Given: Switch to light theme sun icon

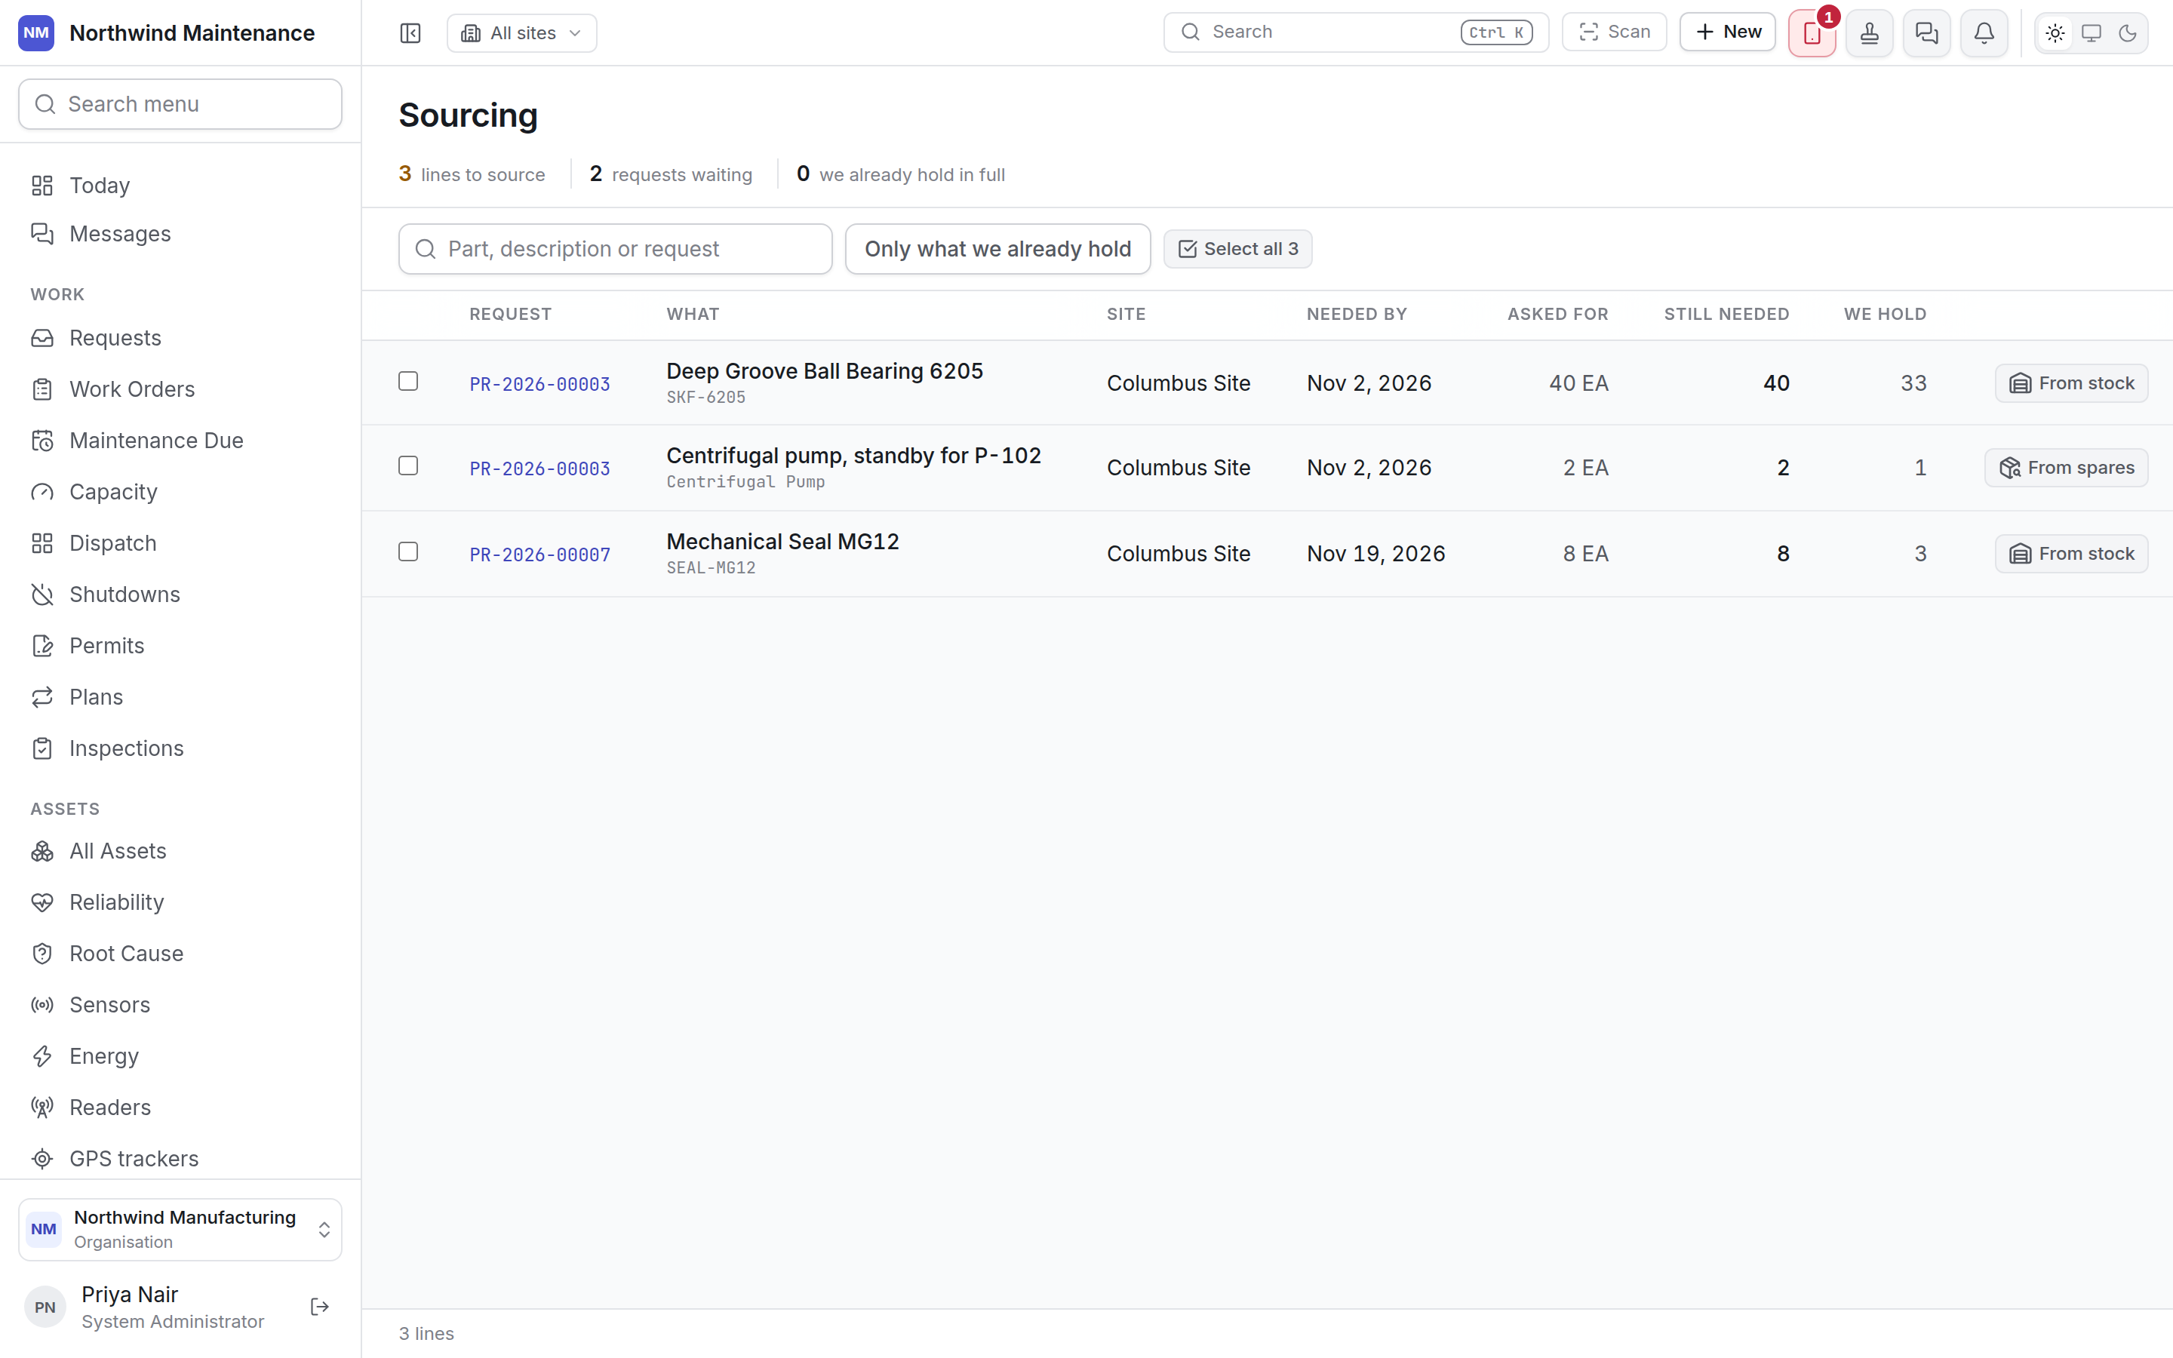Looking at the screenshot, I should click(2055, 33).
